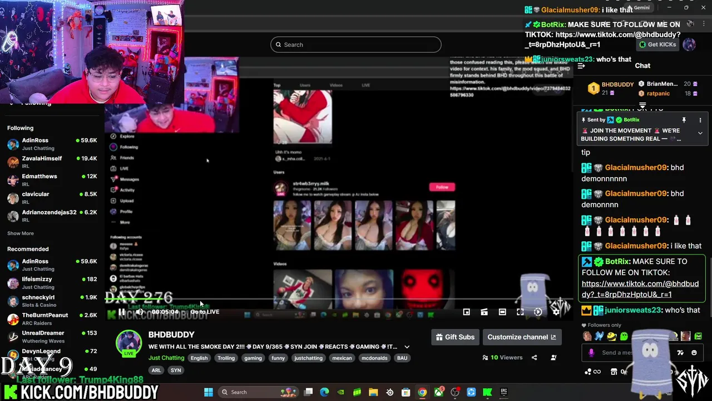Open Adrianozendejas32 channel in sidebar

click(x=51, y=216)
